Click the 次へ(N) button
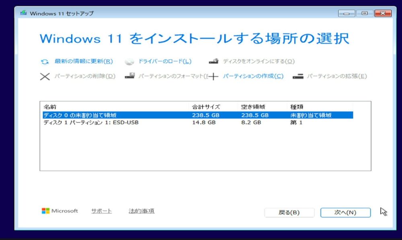Screen dimensions: 402x240 [x=345, y=212]
